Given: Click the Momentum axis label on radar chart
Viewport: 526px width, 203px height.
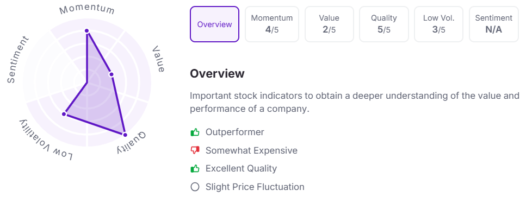Looking at the screenshot, I should 87,9.
